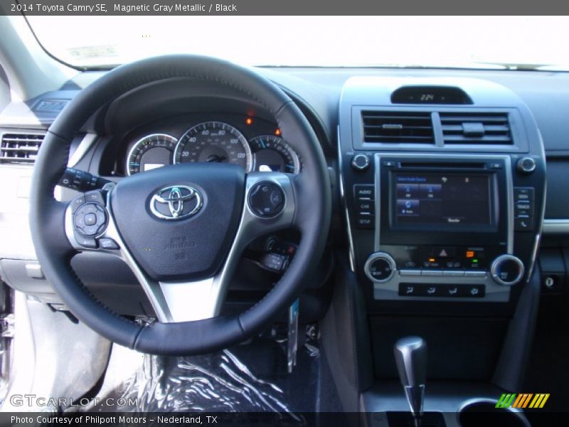Tap Reorder on the audio source screen
569x427 pixels.
[x=454, y=220]
